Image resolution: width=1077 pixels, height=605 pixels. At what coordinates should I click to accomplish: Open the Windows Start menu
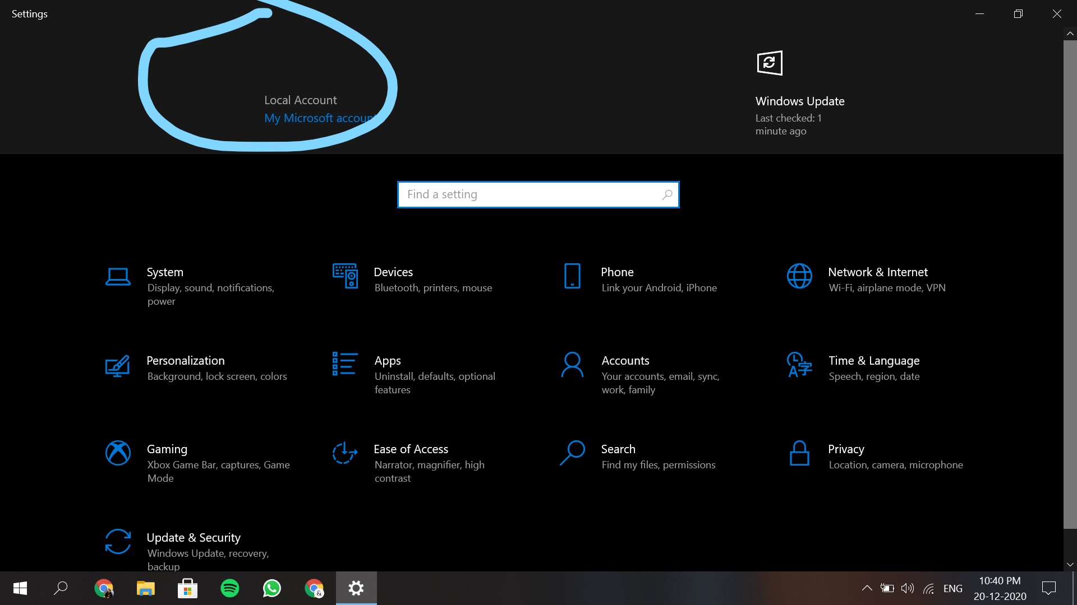pyautogui.click(x=20, y=588)
